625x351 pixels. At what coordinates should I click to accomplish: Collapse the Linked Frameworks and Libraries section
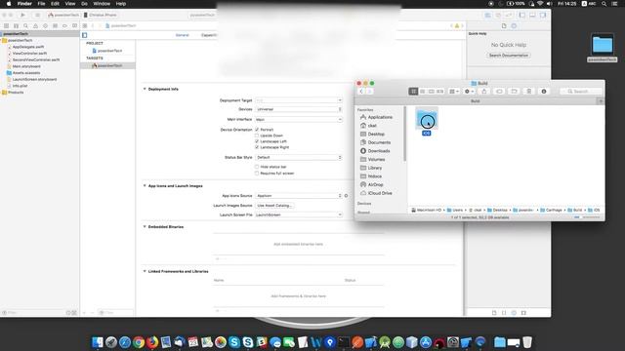(145, 271)
